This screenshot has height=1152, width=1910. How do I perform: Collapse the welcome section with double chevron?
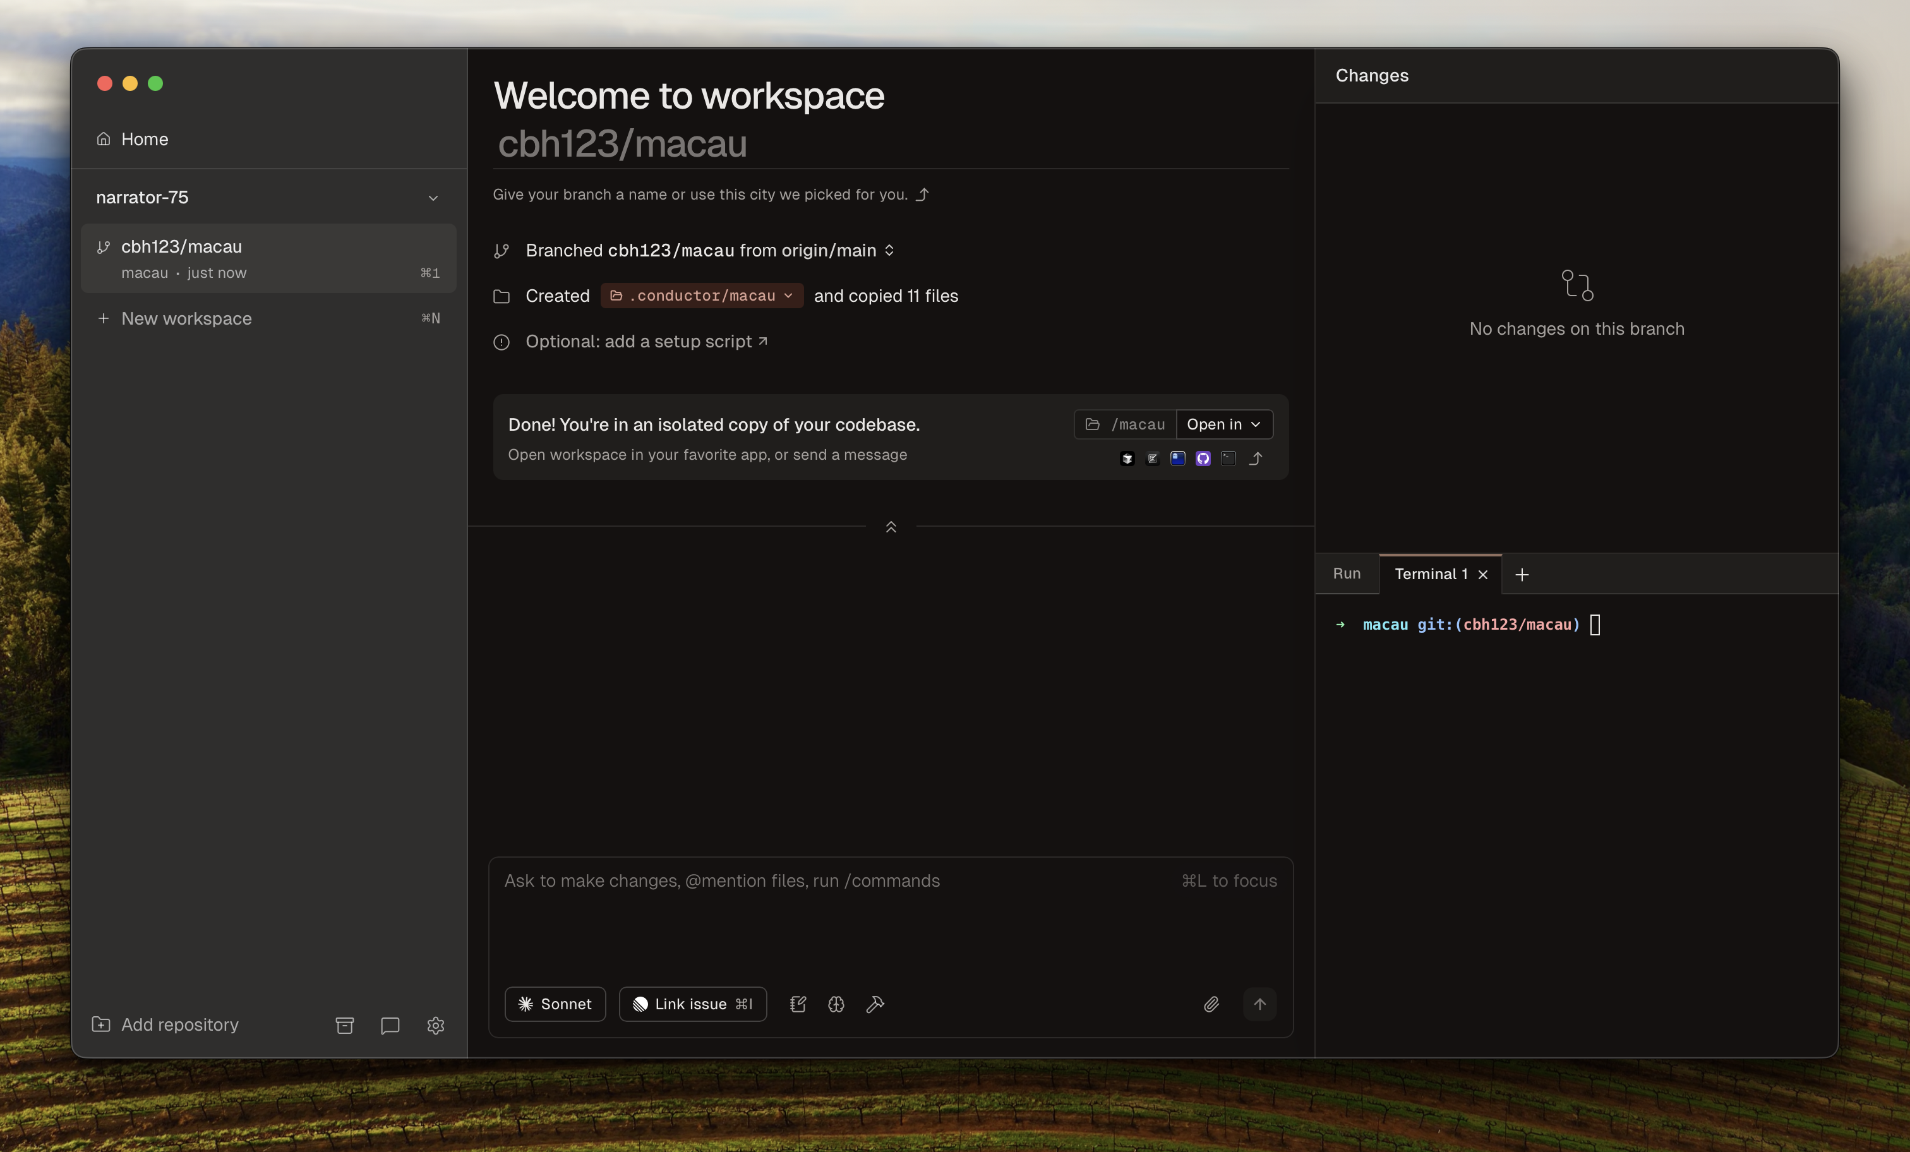pyautogui.click(x=891, y=526)
